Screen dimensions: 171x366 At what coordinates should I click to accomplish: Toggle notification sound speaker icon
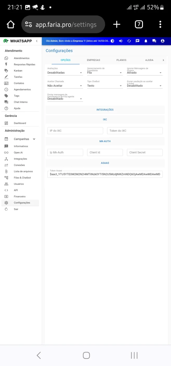coord(121,41)
